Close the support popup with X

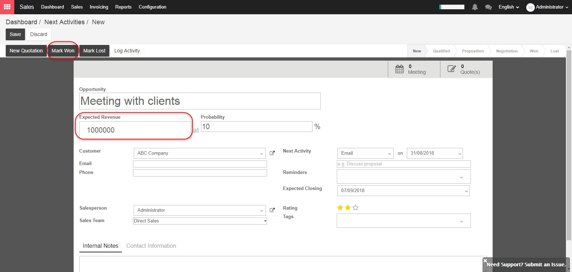(485, 261)
